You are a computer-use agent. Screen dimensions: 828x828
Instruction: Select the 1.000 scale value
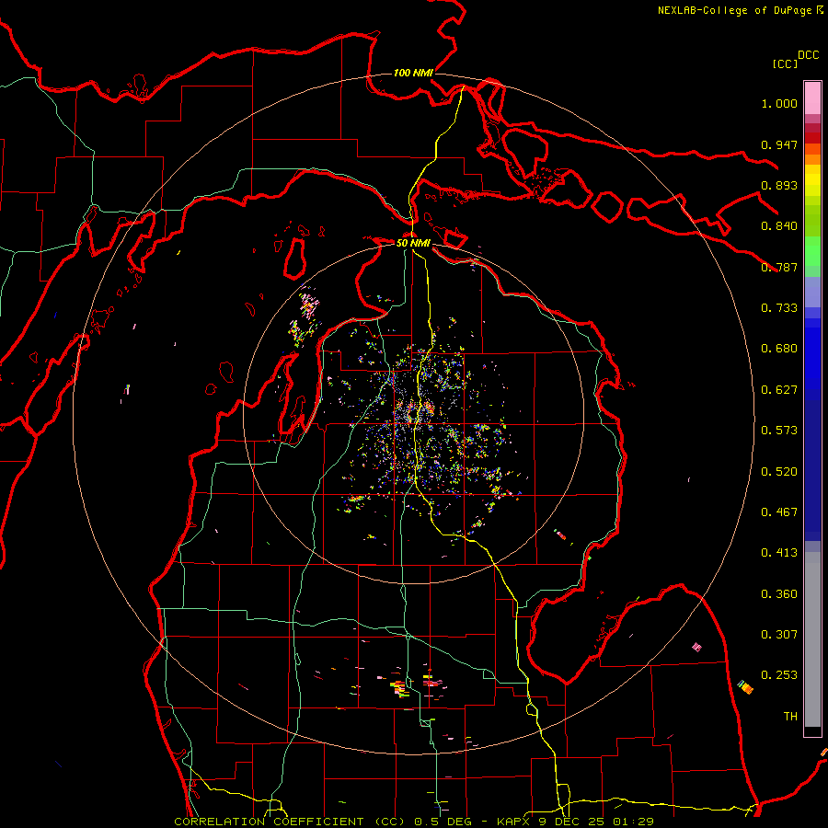[x=779, y=103]
